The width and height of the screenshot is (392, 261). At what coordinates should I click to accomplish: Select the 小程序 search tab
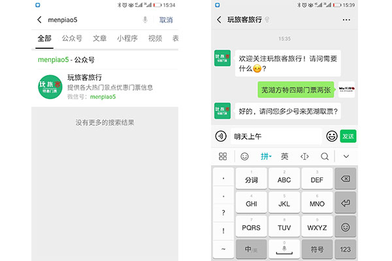(127, 38)
